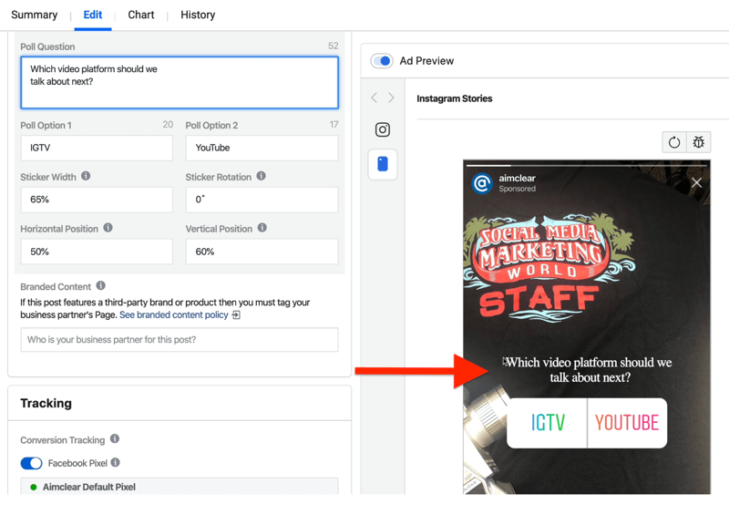The image size is (729, 515).
Task: Open the History tab
Action: pyautogui.click(x=198, y=15)
